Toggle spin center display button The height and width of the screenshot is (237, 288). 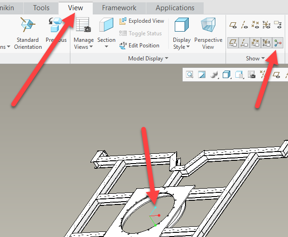(278, 43)
